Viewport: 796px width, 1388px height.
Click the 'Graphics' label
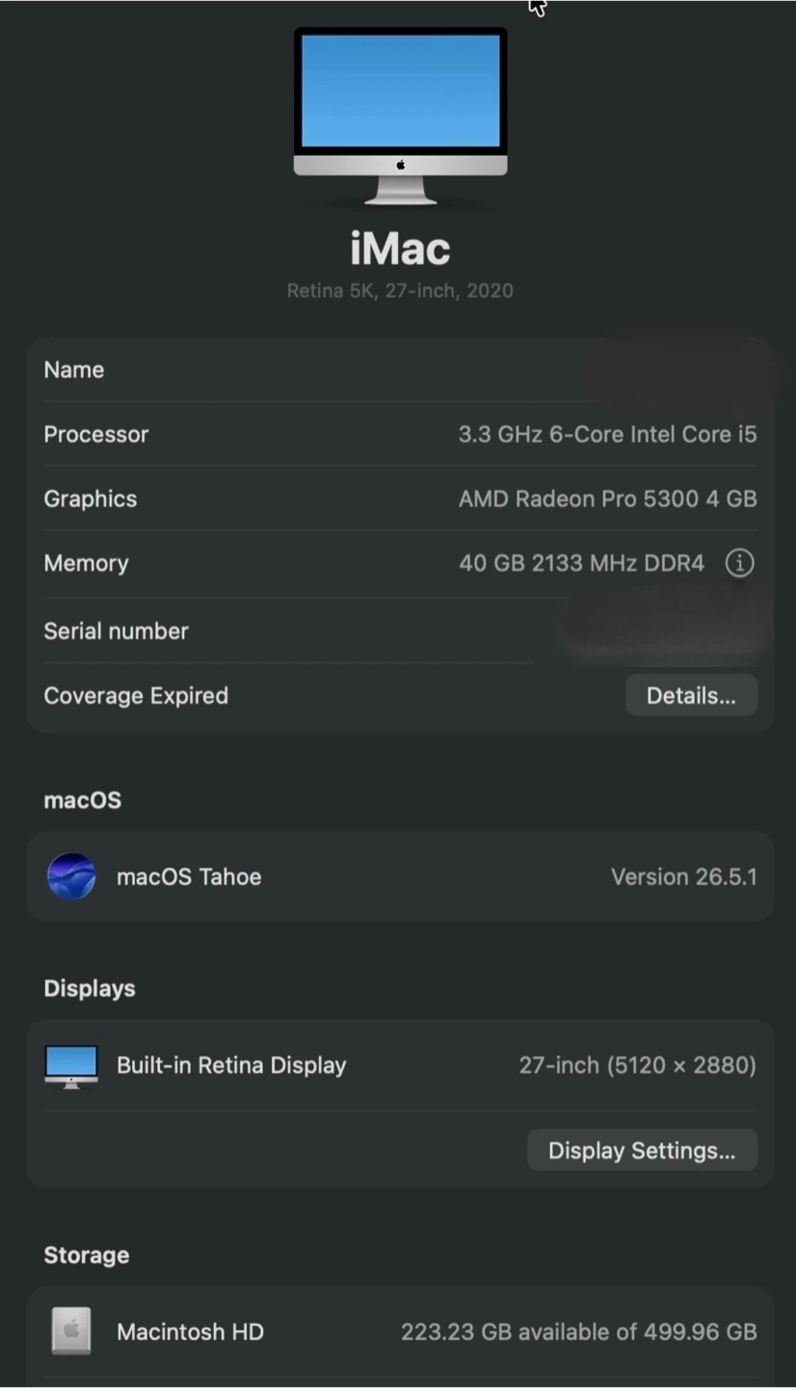(91, 498)
